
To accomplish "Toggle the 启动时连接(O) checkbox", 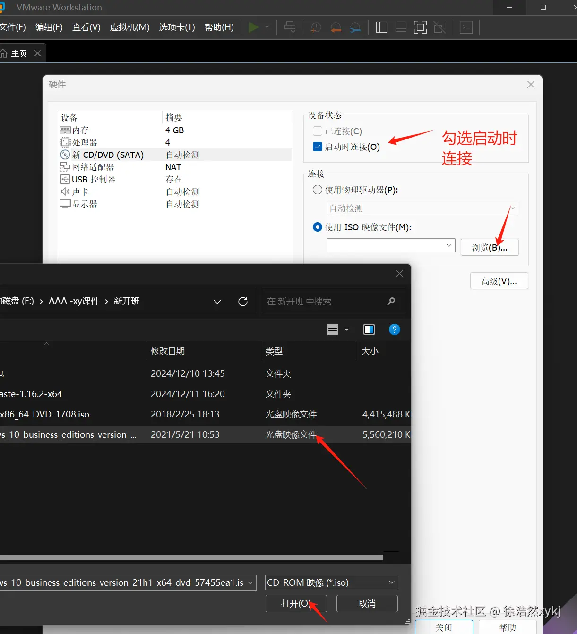I will 318,147.
